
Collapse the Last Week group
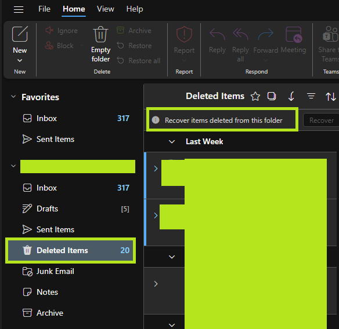[x=172, y=142]
